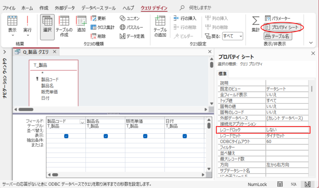Choose クロス集計 crosstab query type

(103, 27)
